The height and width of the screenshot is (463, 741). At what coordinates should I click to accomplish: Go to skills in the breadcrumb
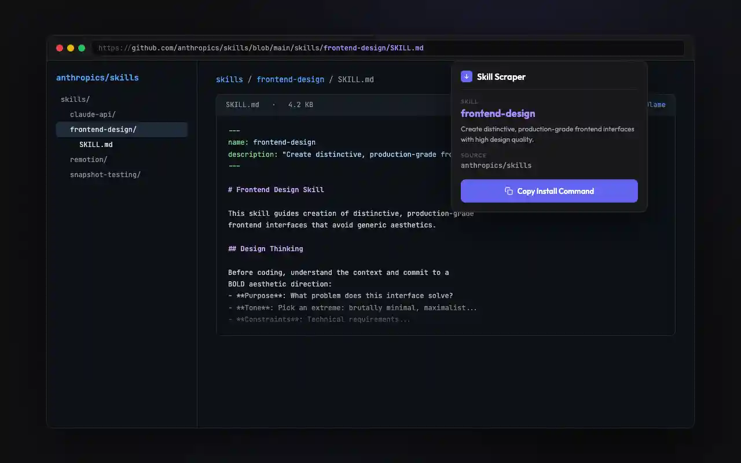[x=229, y=79]
